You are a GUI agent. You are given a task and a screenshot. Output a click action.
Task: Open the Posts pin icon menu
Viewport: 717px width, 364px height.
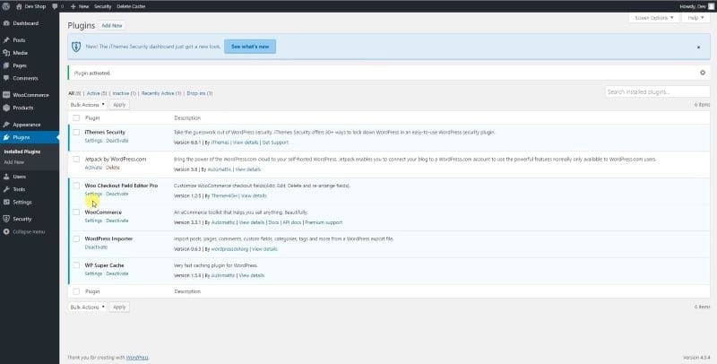point(6,40)
